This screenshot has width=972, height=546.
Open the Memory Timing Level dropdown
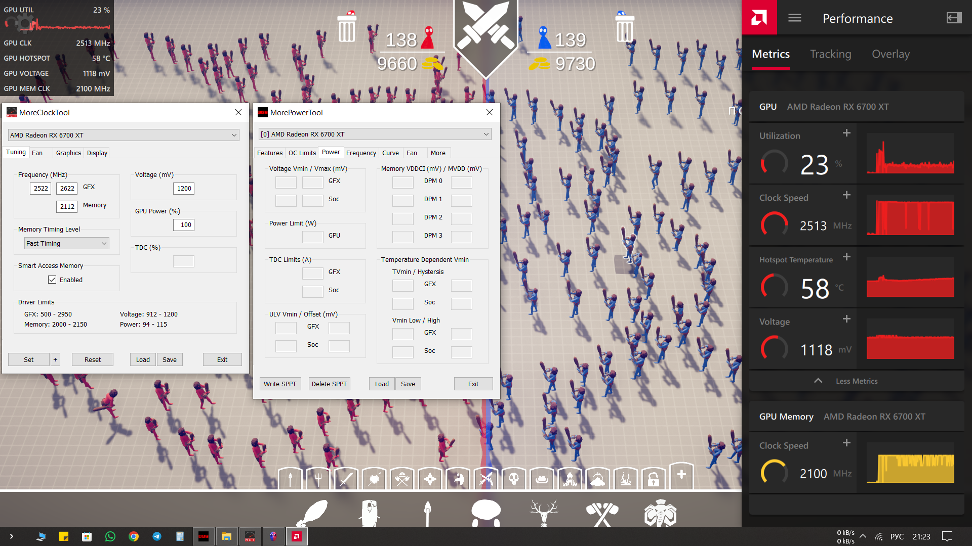(66, 243)
